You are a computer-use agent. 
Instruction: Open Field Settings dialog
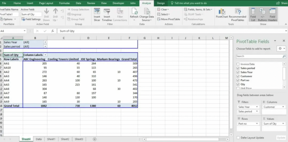[31, 19]
